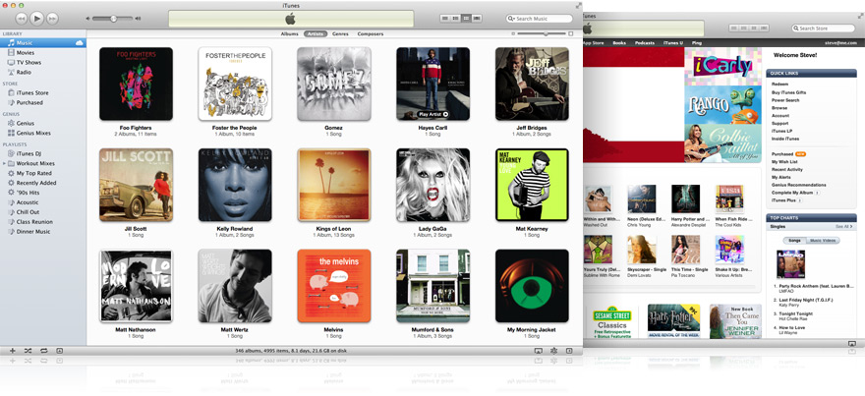Adjust the volume slider
Screen dimensions: 865x396
point(113,19)
